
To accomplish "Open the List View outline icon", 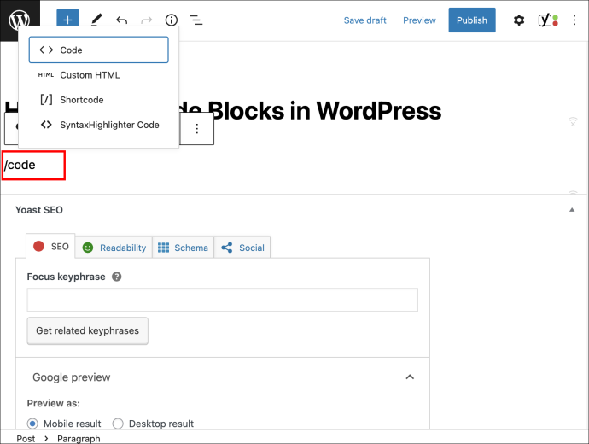I will [x=196, y=20].
